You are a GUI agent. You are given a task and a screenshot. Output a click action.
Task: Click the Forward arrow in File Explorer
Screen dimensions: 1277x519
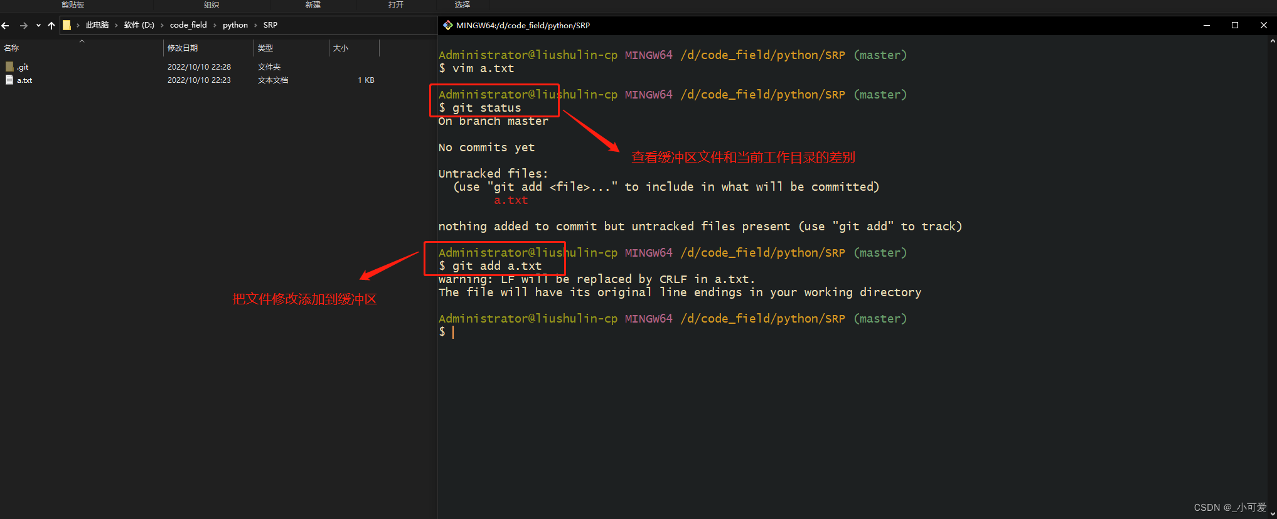[x=24, y=26]
